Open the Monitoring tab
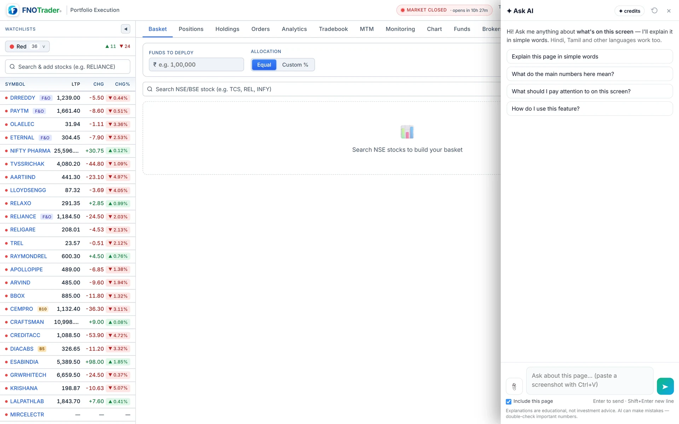 click(x=400, y=29)
